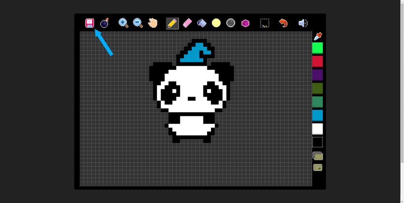Click the bomb icon to clear canvas
The height and width of the screenshot is (203, 404).
104,23
